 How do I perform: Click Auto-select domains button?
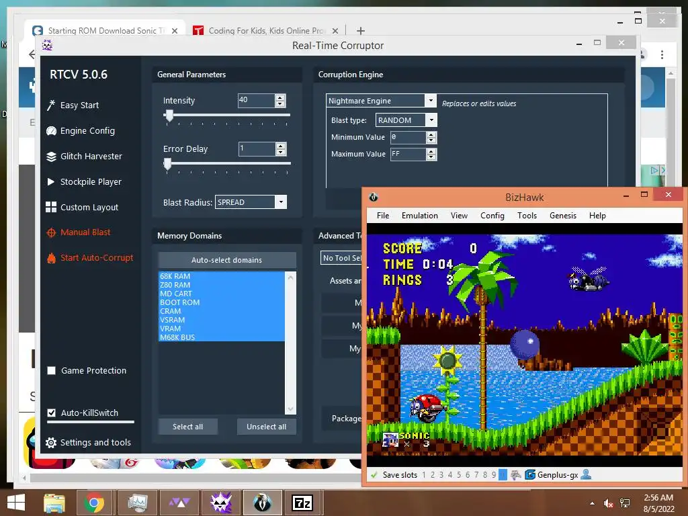click(227, 260)
